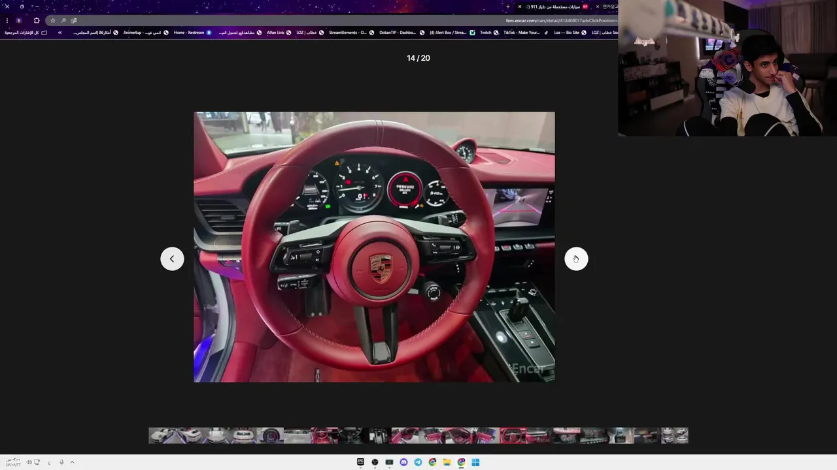Go to the previous photo with the left arrow
This screenshot has width=837, height=470.
tap(172, 258)
